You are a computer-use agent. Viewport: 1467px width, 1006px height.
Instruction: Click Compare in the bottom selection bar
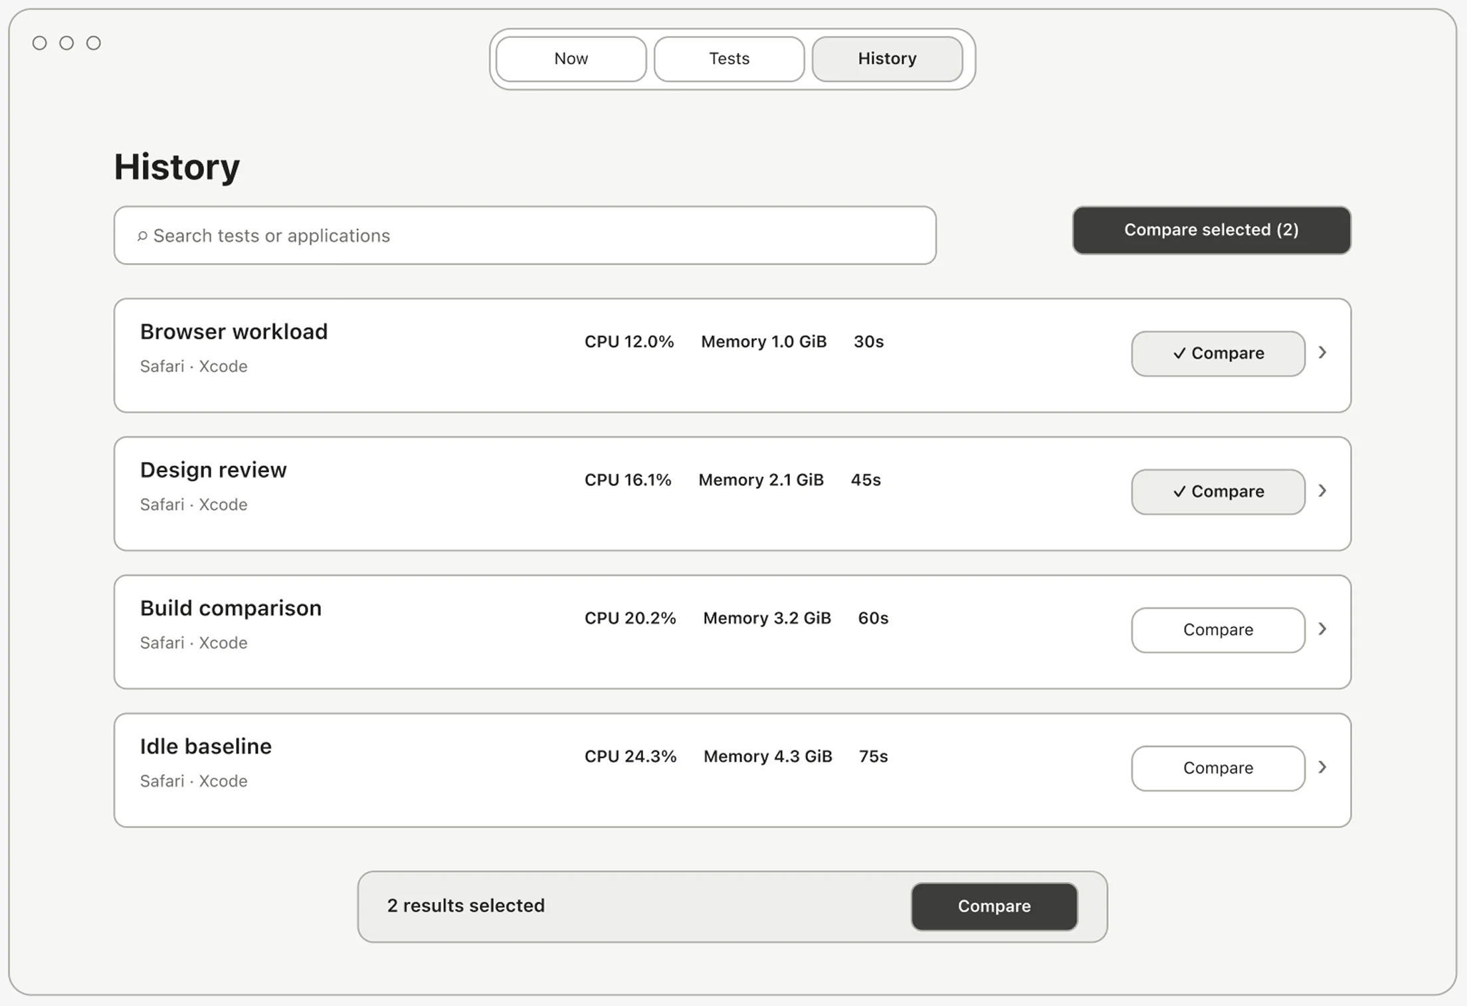pyautogui.click(x=994, y=906)
